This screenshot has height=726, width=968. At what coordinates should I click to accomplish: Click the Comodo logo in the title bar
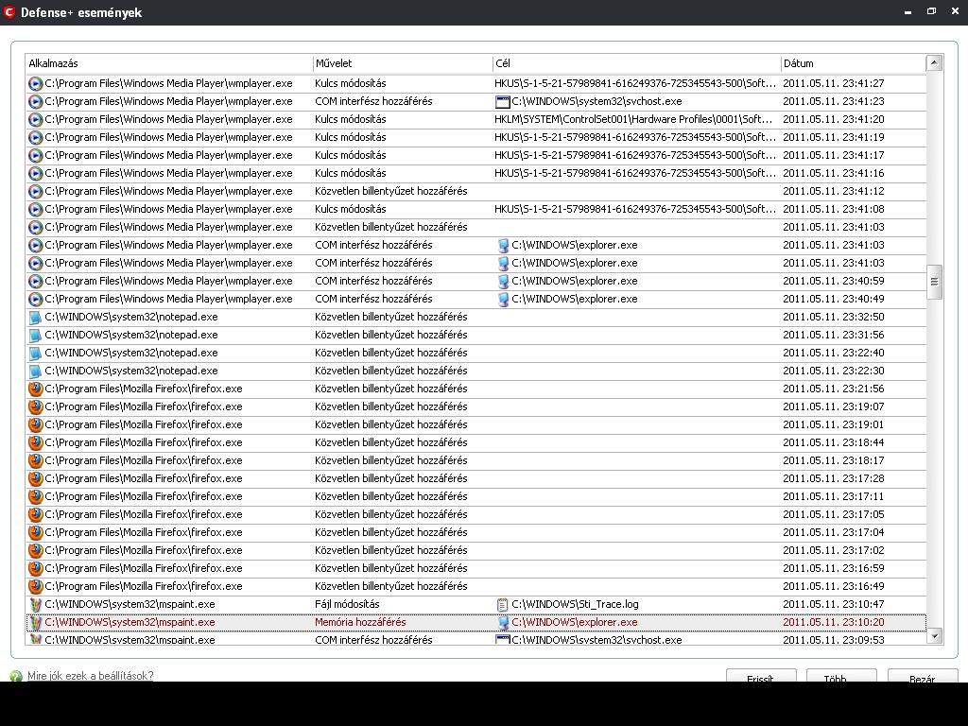(x=9, y=11)
